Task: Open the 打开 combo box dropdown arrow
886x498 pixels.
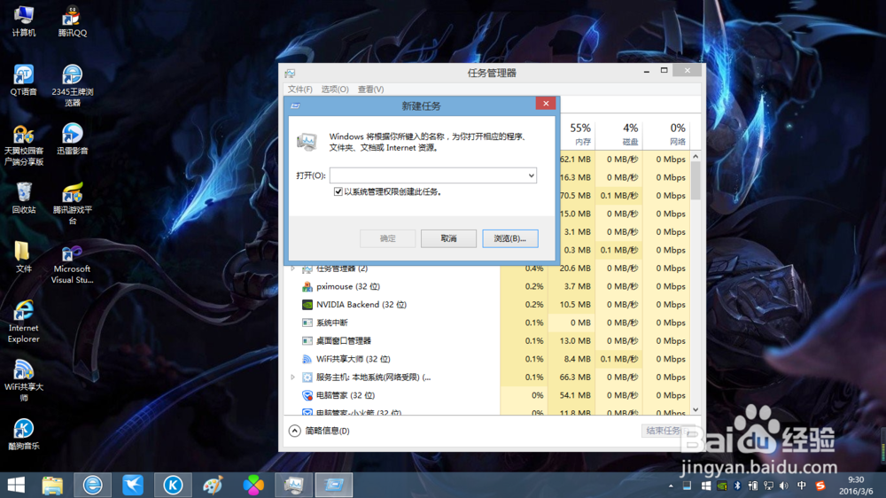Action: tap(531, 175)
